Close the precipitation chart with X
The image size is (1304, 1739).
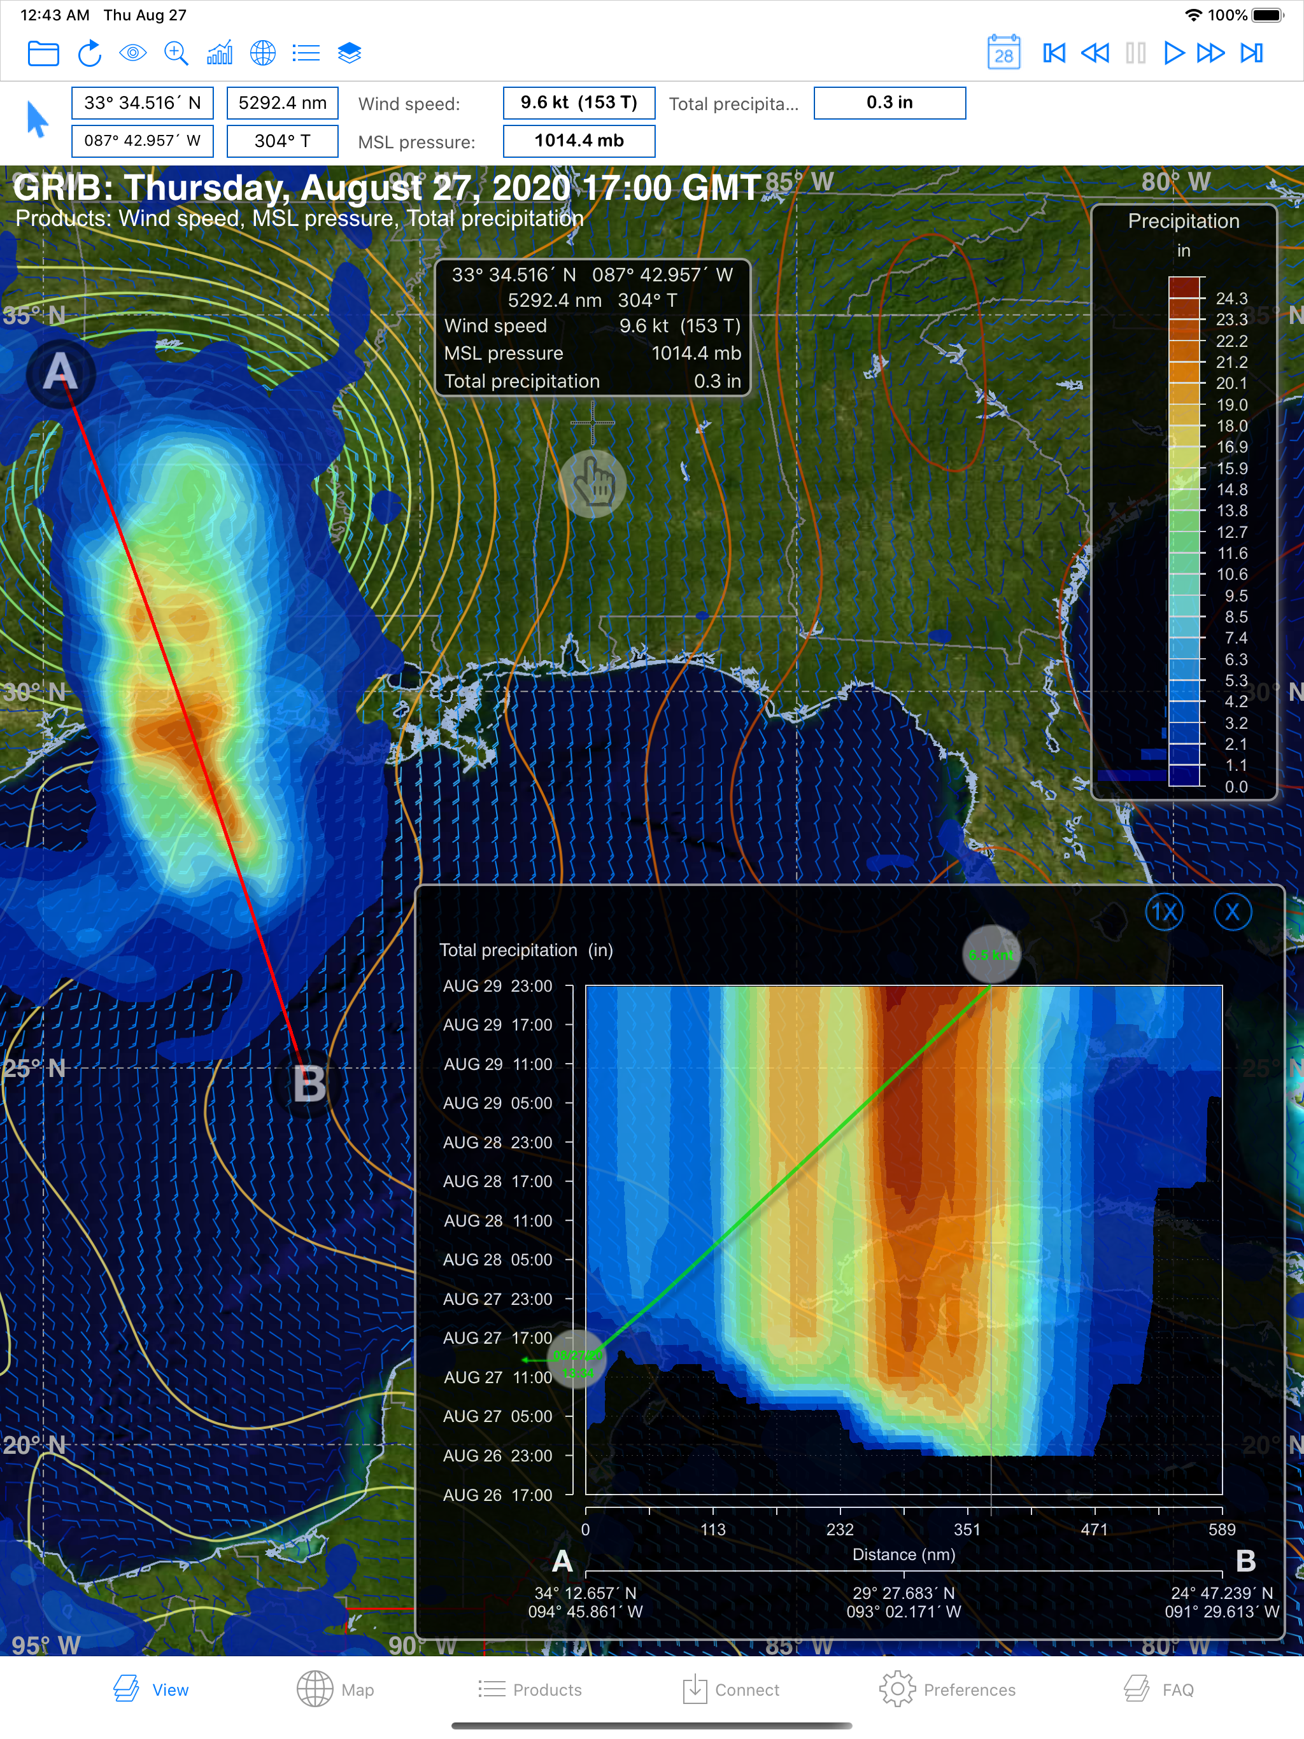1233,912
